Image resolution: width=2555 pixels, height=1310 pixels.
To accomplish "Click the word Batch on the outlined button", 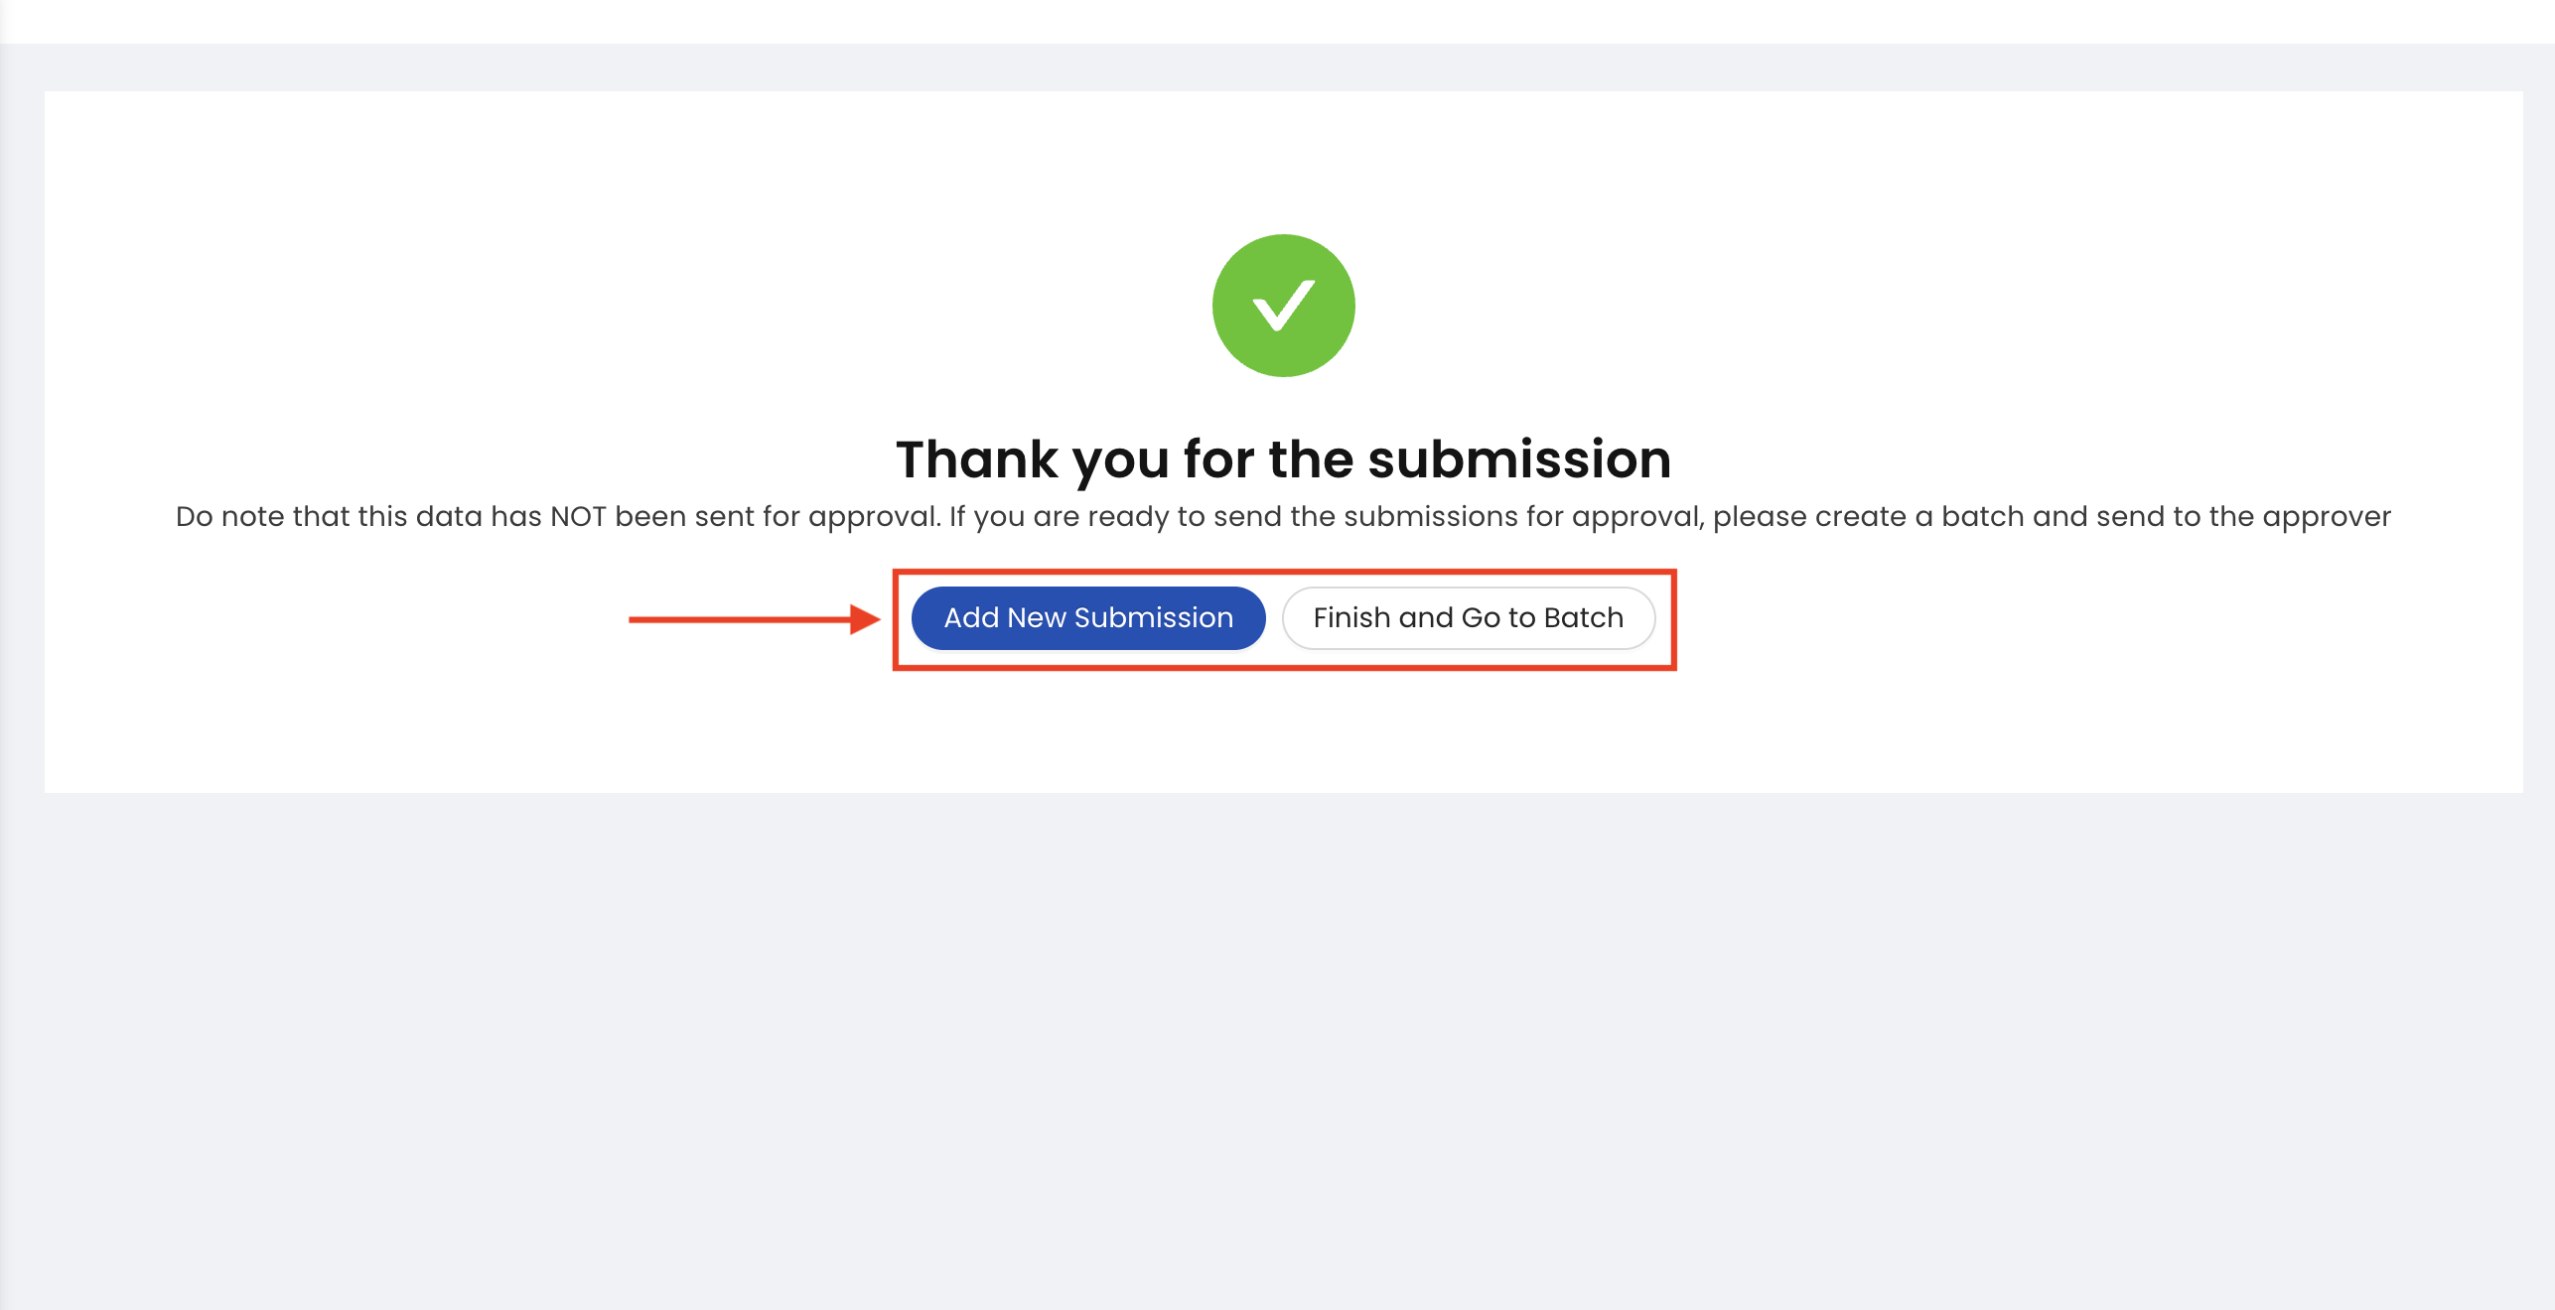I will coord(1584,618).
